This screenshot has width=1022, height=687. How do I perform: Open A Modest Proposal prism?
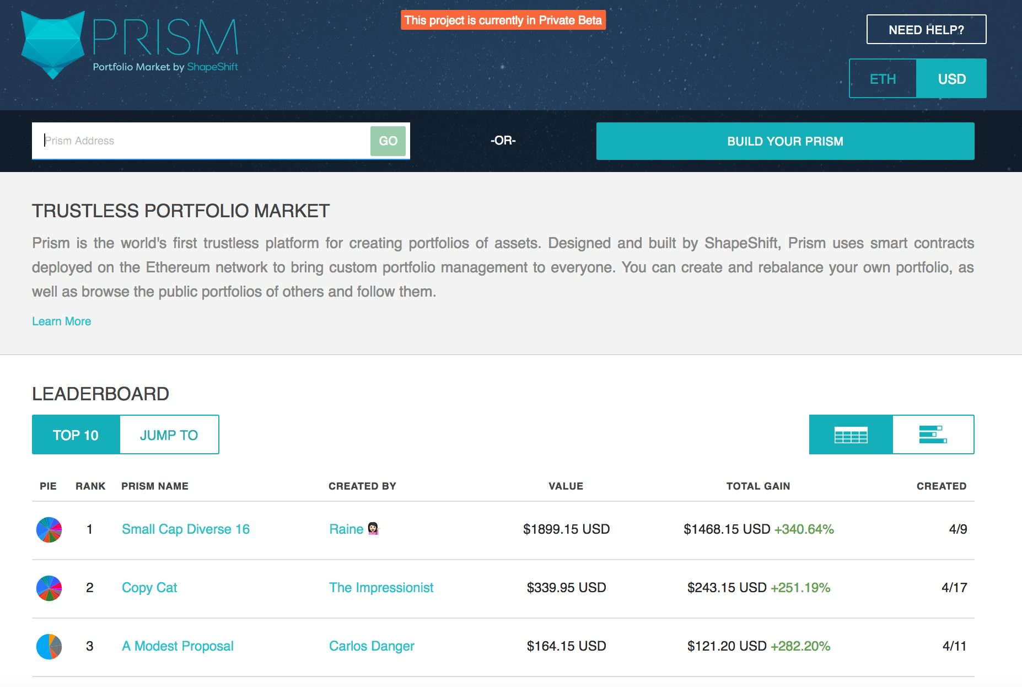(177, 646)
